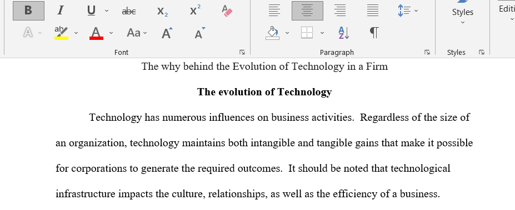
Task: Open Styles pane dialog launcher
Action: pos(482,52)
